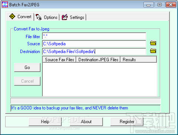The image size is (178, 135).
Task: Click the backup reminder status message
Action: 85,108
